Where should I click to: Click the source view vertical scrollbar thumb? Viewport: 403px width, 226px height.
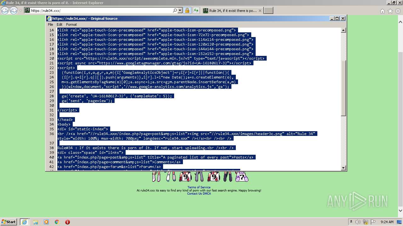pyautogui.click(x=343, y=88)
